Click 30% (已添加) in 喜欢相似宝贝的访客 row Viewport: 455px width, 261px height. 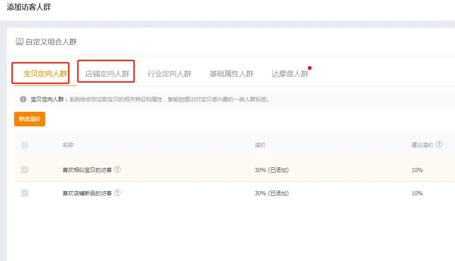click(x=272, y=170)
